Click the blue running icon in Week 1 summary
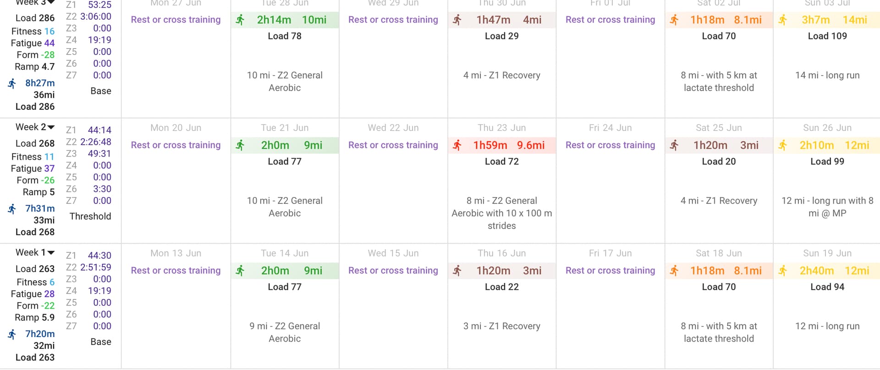Image resolution: width=880 pixels, height=370 pixels. point(12,334)
